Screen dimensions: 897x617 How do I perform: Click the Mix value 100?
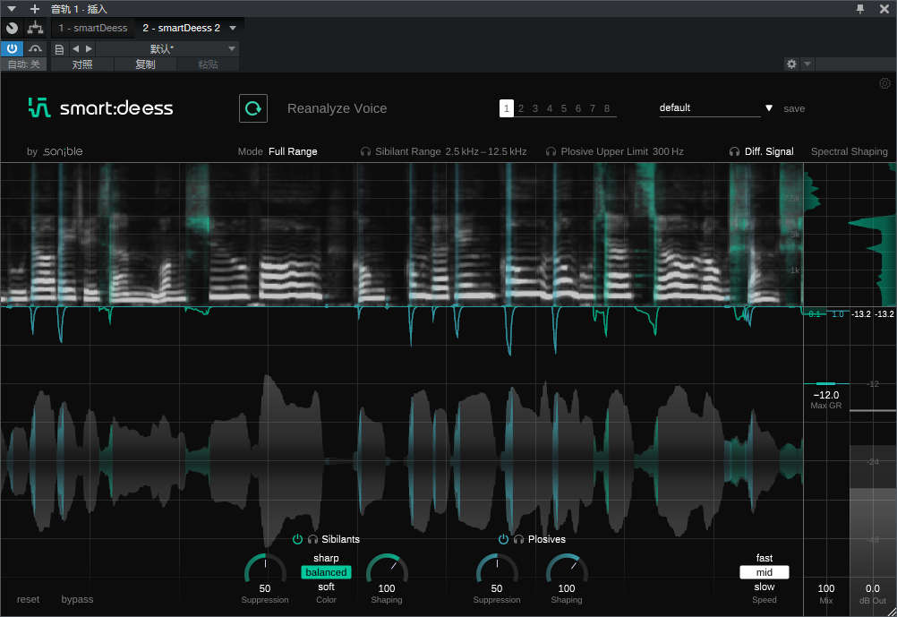point(826,588)
